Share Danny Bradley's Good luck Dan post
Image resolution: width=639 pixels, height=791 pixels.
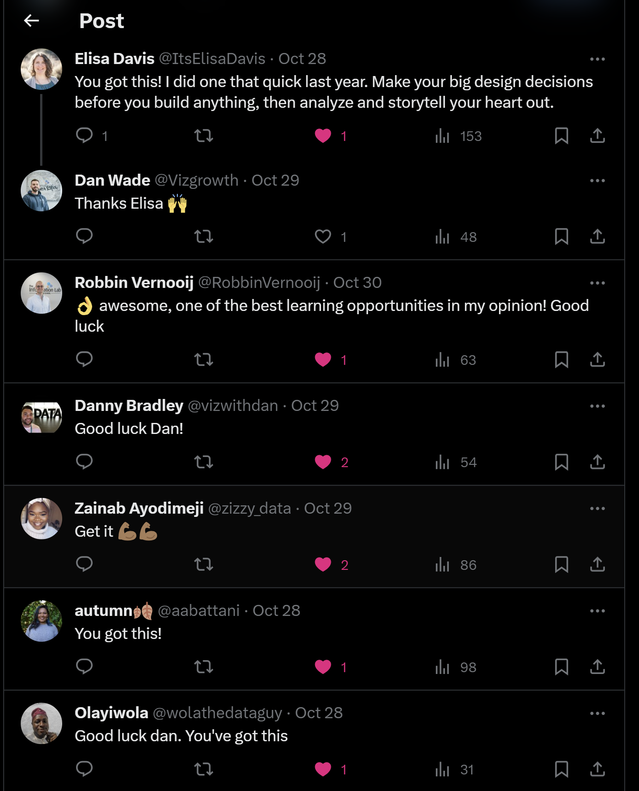[x=597, y=462]
